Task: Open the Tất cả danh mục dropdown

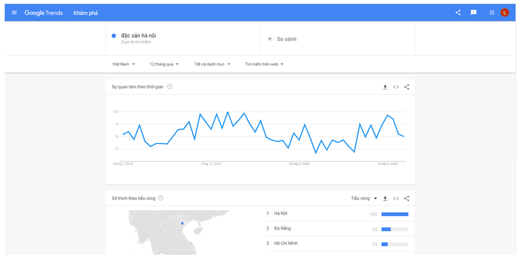Action: (x=213, y=64)
